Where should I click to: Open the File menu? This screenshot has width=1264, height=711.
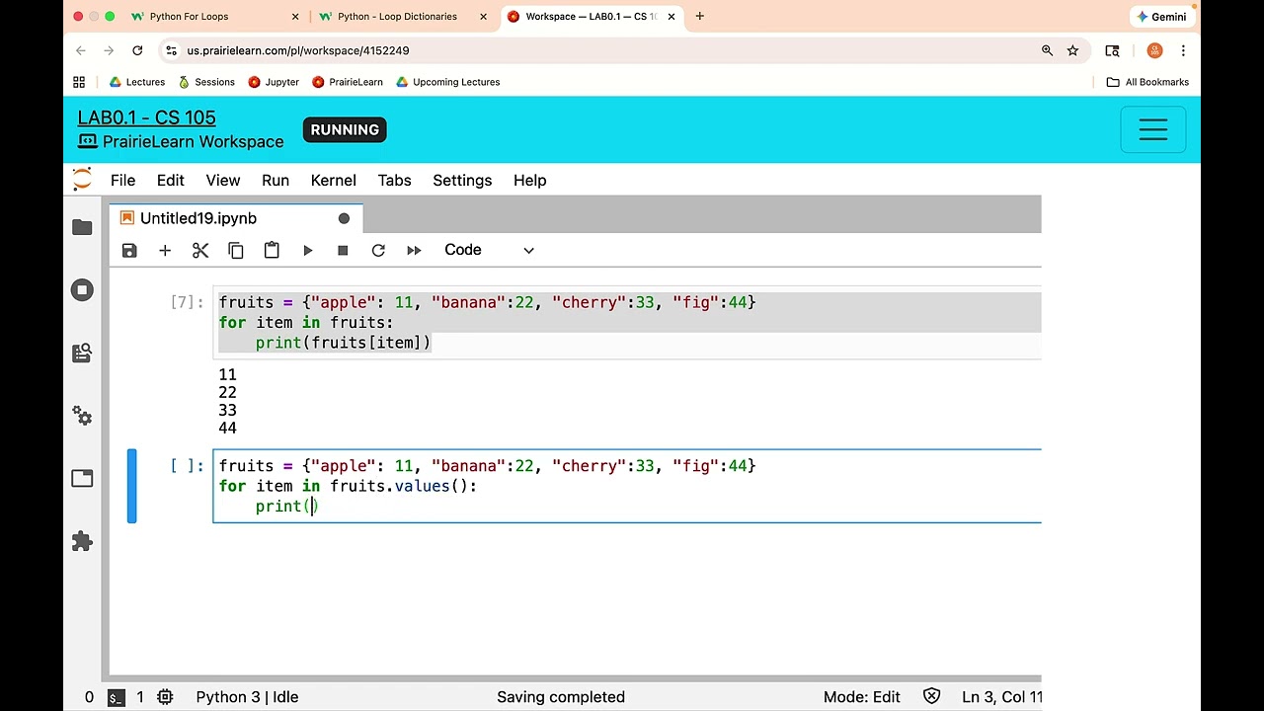[x=122, y=181]
